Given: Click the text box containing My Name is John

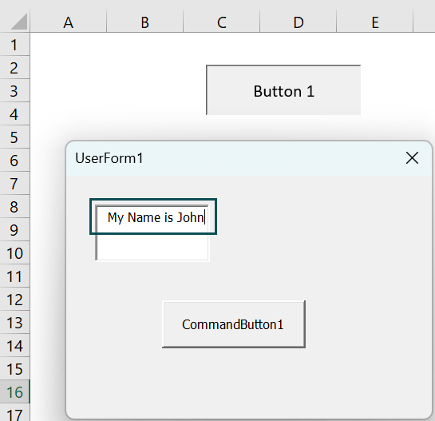Looking at the screenshot, I should point(152,232).
